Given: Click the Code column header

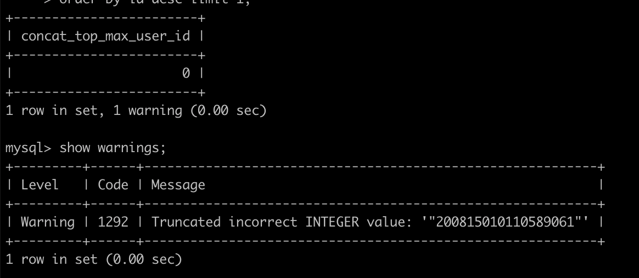Looking at the screenshot, I should 113,185.
